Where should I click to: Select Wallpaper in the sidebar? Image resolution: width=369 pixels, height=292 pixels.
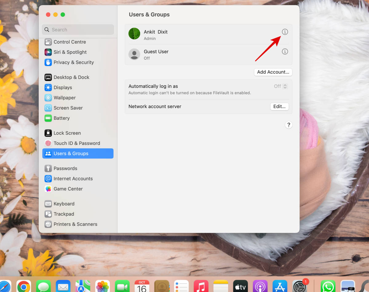coord(65,98)
